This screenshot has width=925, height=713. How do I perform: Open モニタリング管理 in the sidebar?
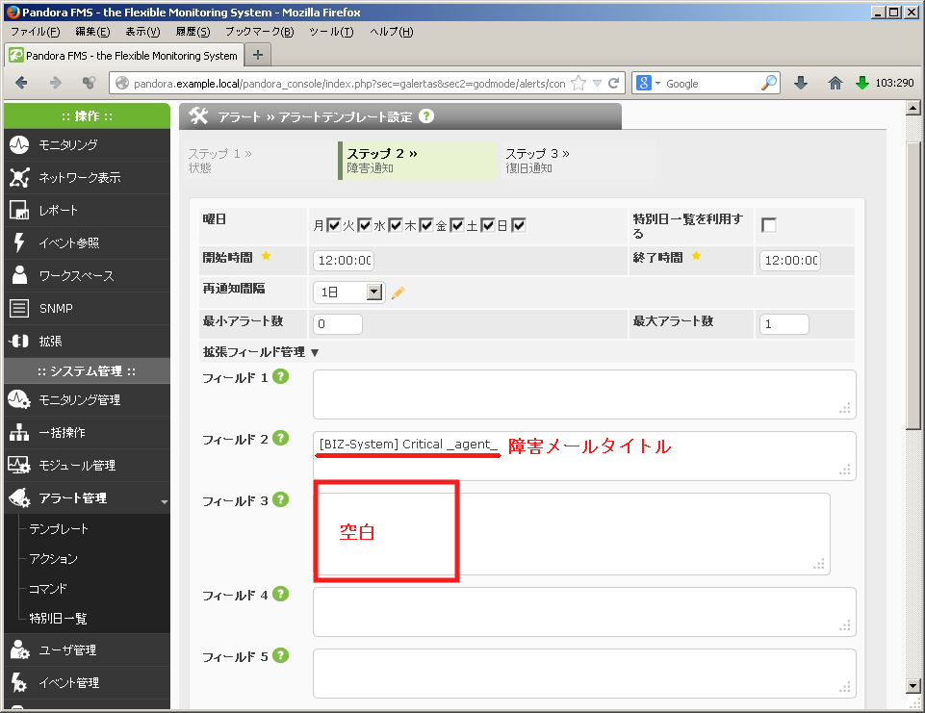87,400
